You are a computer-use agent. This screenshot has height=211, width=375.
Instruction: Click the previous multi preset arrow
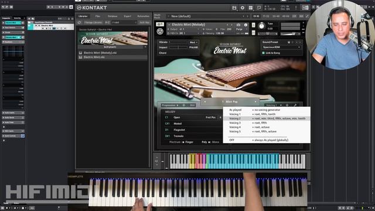[x=244, y=16]
